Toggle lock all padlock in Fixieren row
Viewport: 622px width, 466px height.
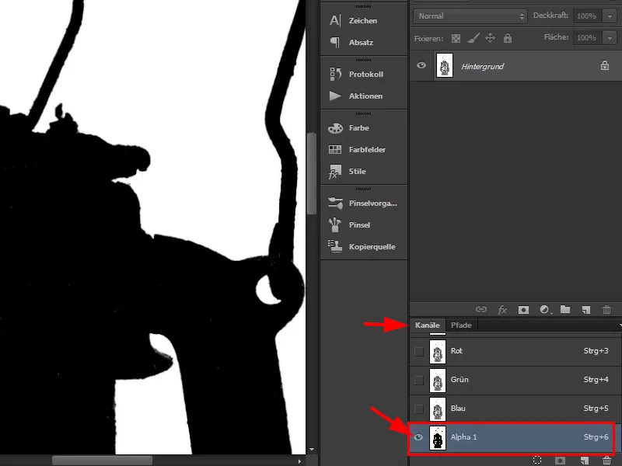pos(508,38)
